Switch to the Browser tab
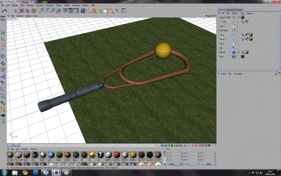Image resolution: width=281 pixels, height=176 pixels. coord(238,9)
